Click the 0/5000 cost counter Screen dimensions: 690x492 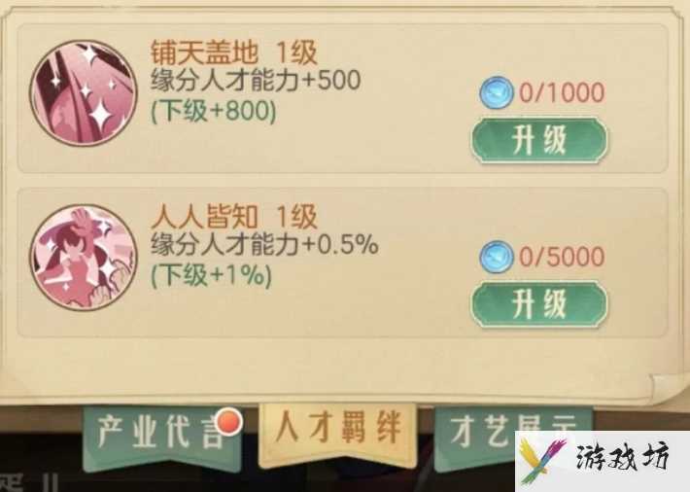pyautogui.click(x=562, y=257)
